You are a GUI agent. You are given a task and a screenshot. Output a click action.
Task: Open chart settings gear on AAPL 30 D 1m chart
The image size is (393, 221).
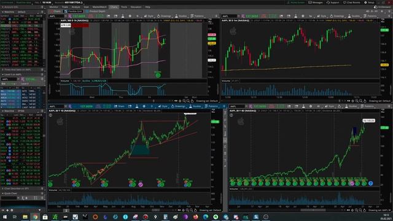pyautogui.click(x=303, y=16)
